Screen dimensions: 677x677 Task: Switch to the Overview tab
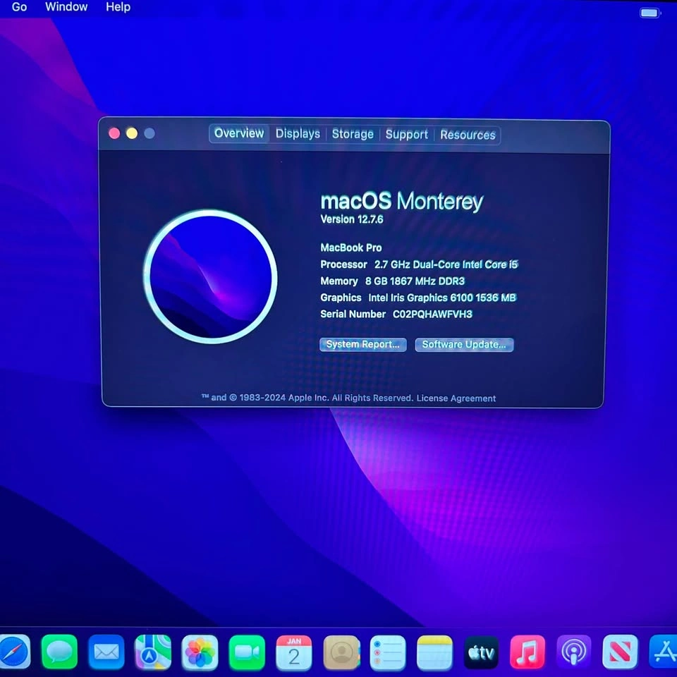coord(239,133)
